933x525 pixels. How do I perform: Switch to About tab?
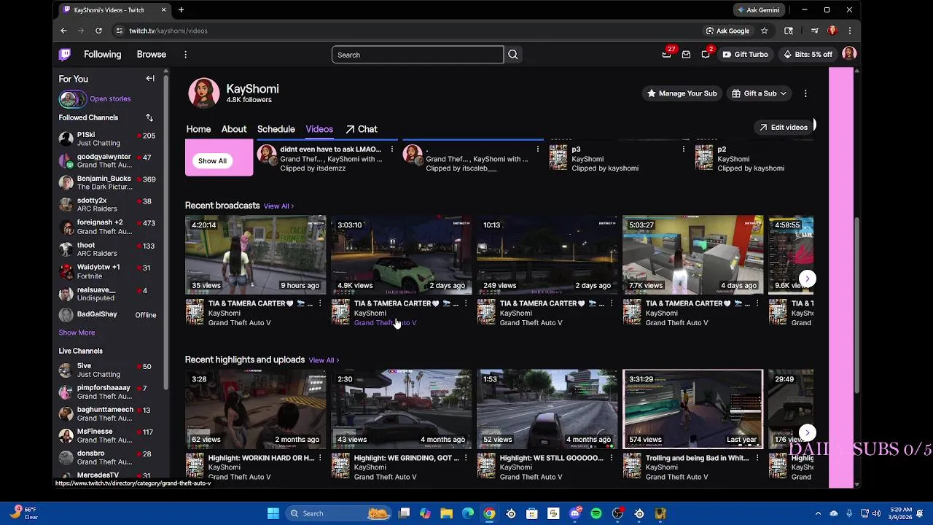pos(234,129)
